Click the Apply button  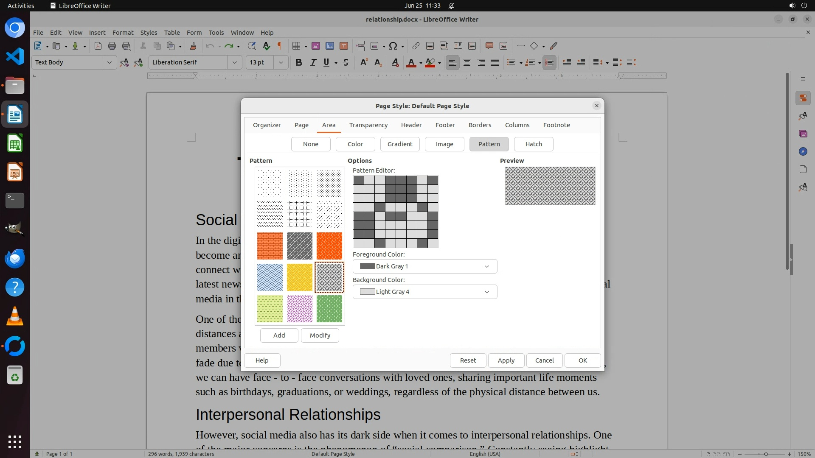tap(506, 360)
